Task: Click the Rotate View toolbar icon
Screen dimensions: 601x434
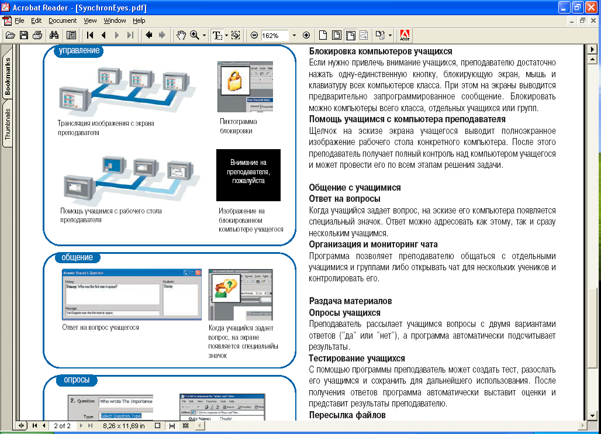Action: click(x=380, y=35)
